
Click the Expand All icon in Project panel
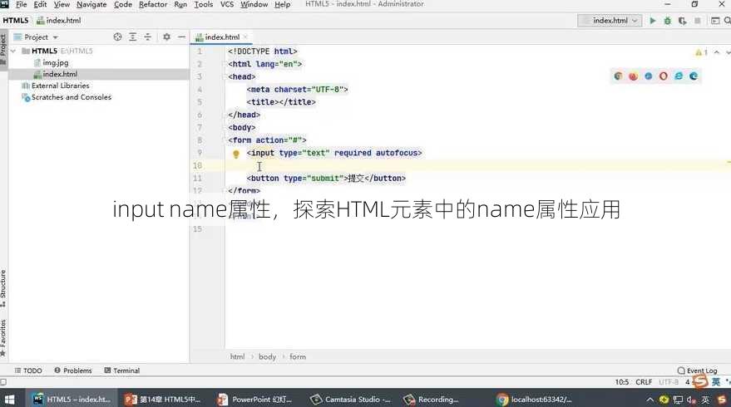(x=133, y=37)
